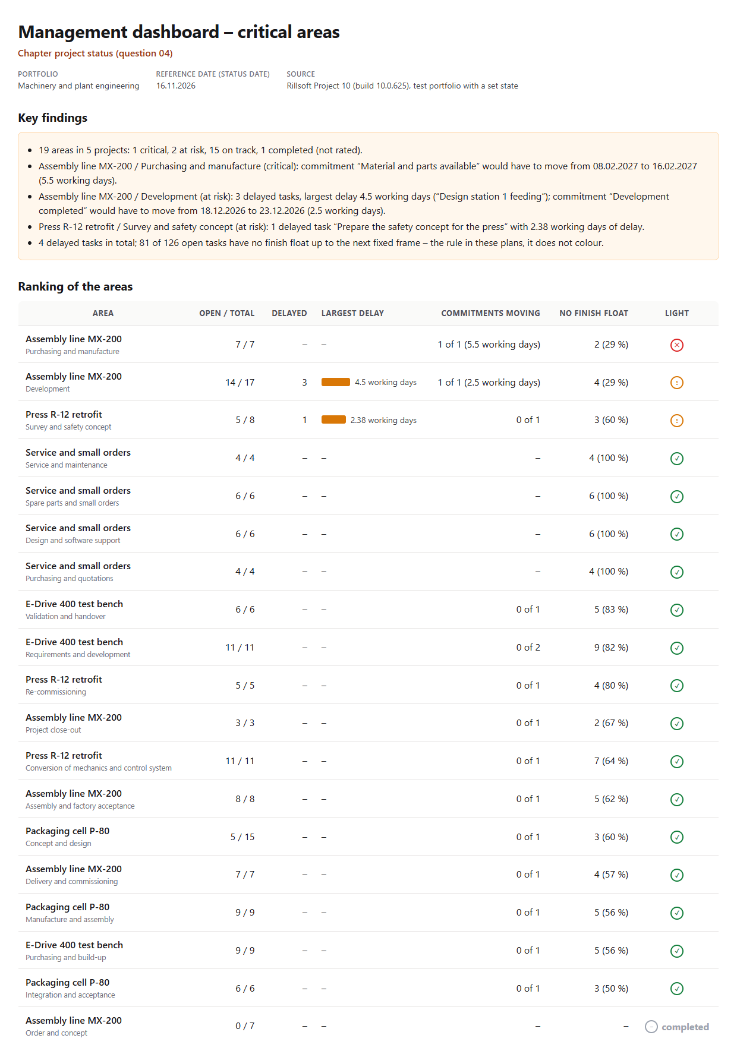The width and height of the screenshot is (737, 1054).
Task: Click '0 of 2' commitments cell
Action: (528, 648)
